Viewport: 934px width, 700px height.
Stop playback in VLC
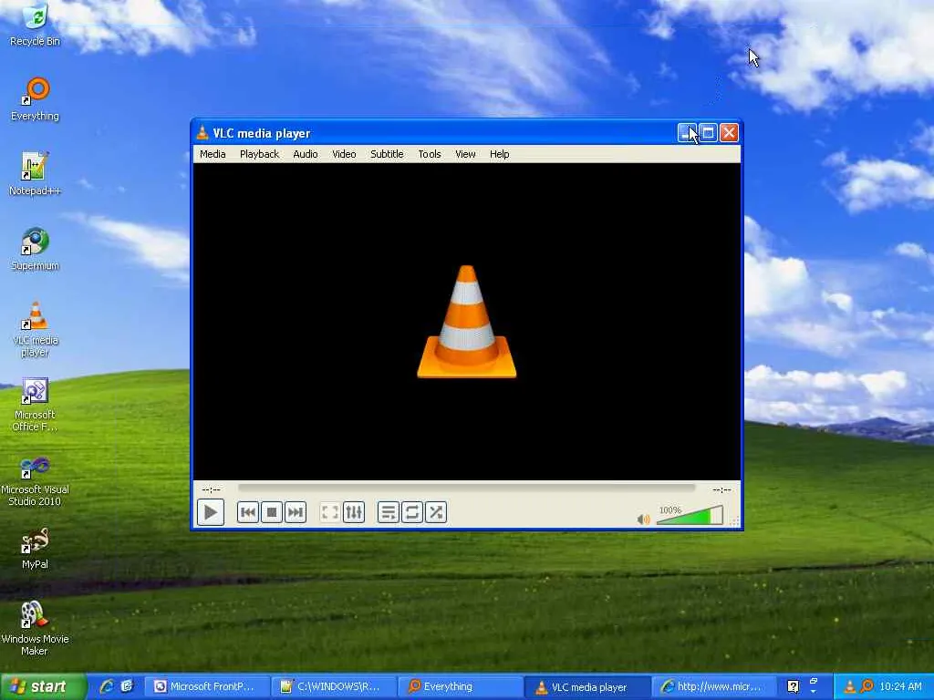coord(272,512)
